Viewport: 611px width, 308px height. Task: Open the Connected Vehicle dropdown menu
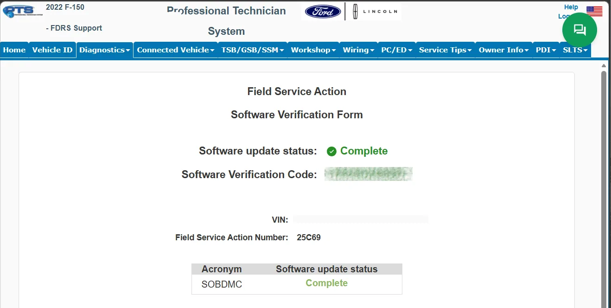pyautogui.click(x=175, y=50)
